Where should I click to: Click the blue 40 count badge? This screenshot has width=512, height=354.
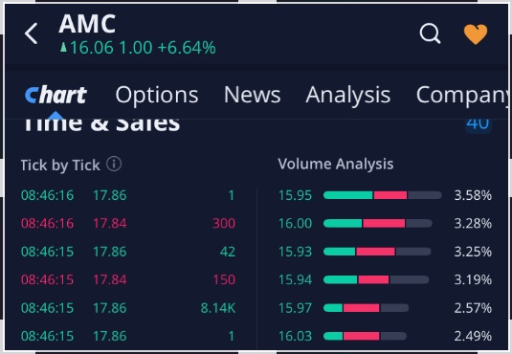479,124
